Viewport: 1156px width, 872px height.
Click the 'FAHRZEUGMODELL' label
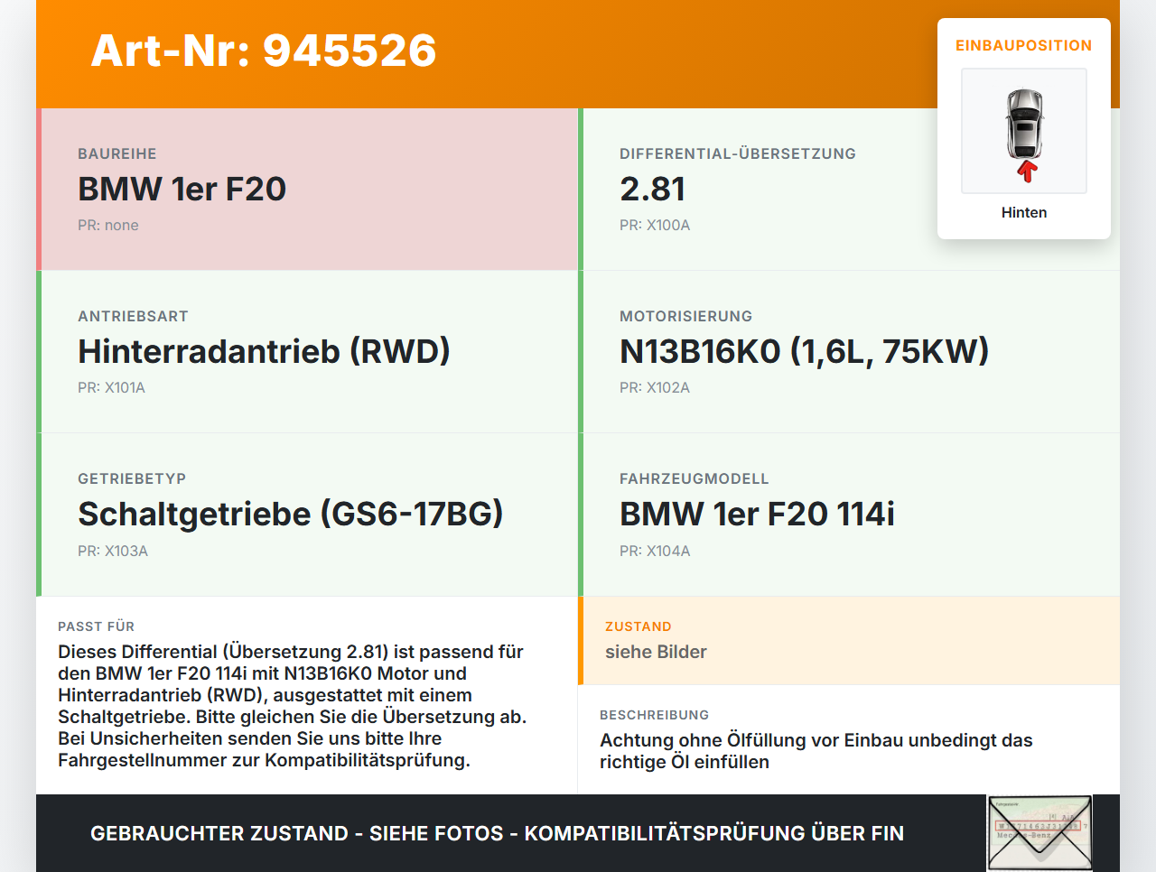(x=695, y=478)
